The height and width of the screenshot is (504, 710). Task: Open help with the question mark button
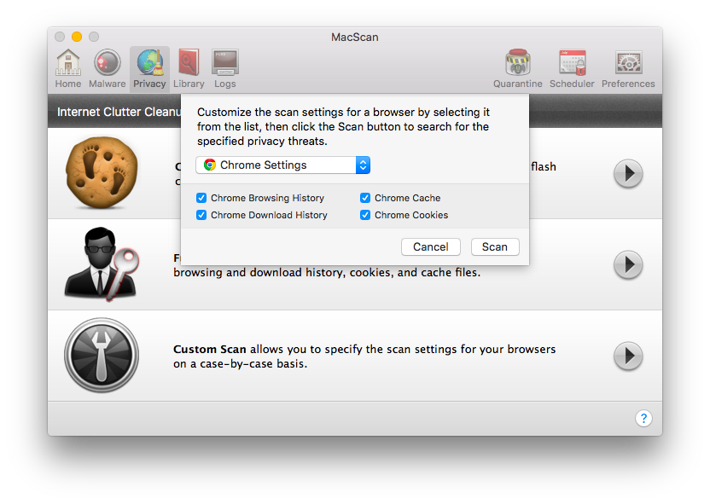click(643, 419)
